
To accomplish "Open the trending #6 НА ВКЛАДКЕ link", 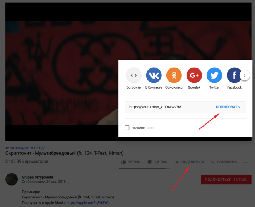I will 26,148.
